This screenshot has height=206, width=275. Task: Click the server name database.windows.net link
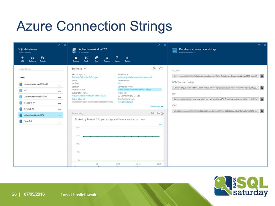[135, 77]
